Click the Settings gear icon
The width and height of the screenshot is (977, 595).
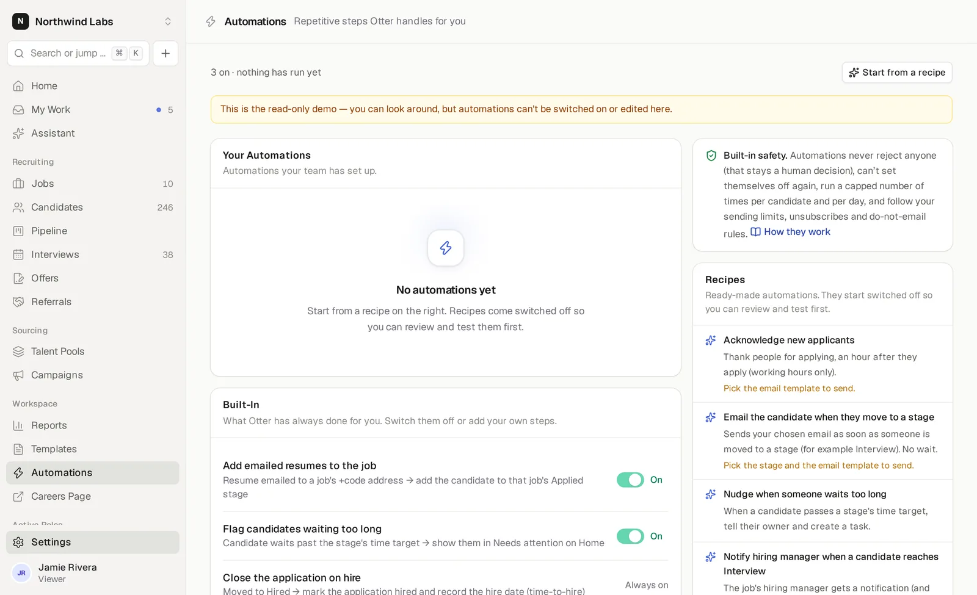(19, 543)
